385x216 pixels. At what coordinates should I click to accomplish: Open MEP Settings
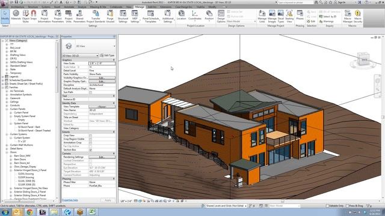[135, 16]
